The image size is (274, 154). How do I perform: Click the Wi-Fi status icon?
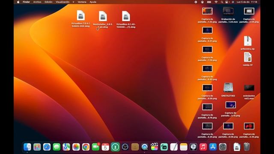click(x=216, y=2)
